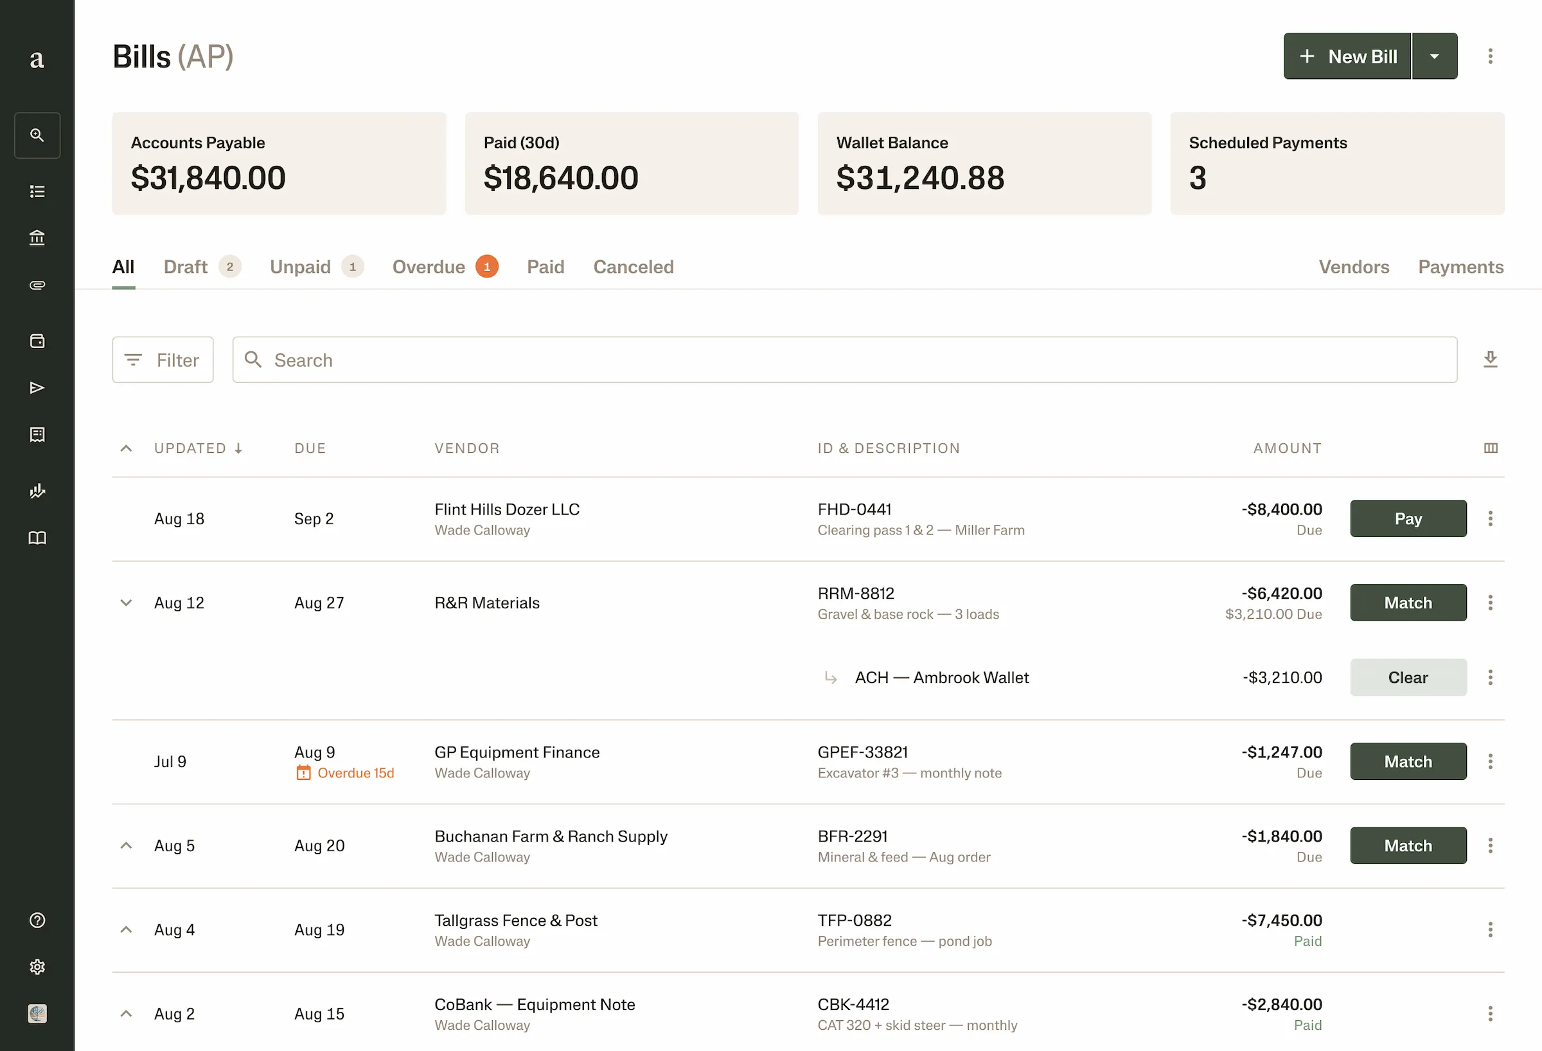The height and width of the screenshot is (1051, 1542).
Task: Switch to the Overdue tab
Action: (429, 267)
